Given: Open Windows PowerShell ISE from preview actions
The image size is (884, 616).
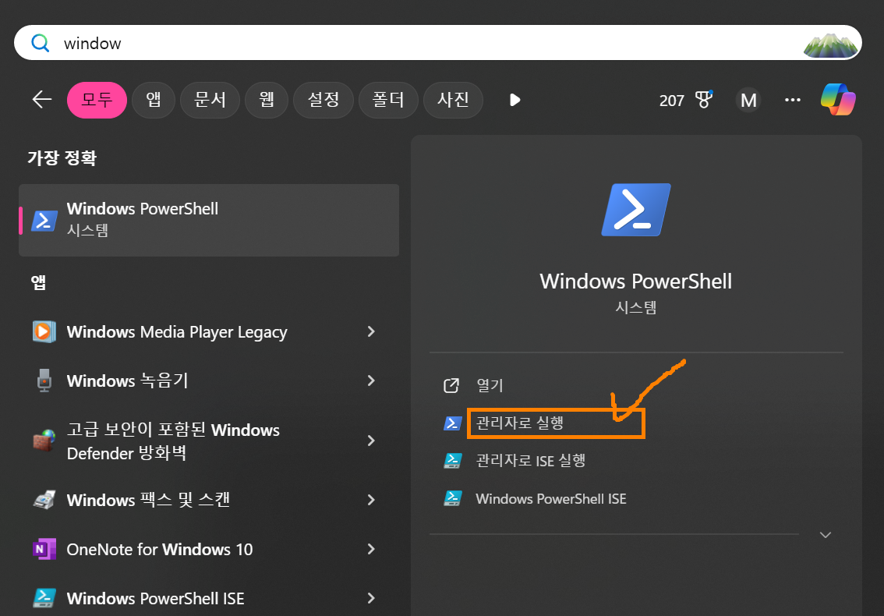Looking at the screenshot, I should pos(551,499).
